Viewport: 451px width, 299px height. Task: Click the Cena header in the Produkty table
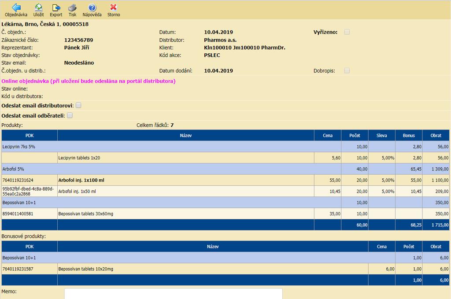[328, 136]
